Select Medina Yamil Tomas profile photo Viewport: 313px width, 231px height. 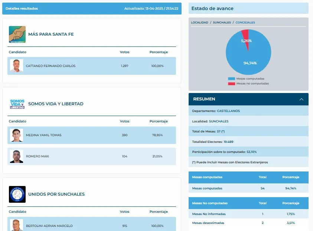[x=16, y=135]
